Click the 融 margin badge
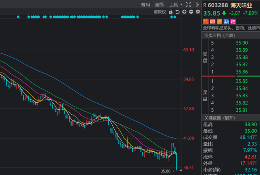The image size is (260, 175). point(226,21)
